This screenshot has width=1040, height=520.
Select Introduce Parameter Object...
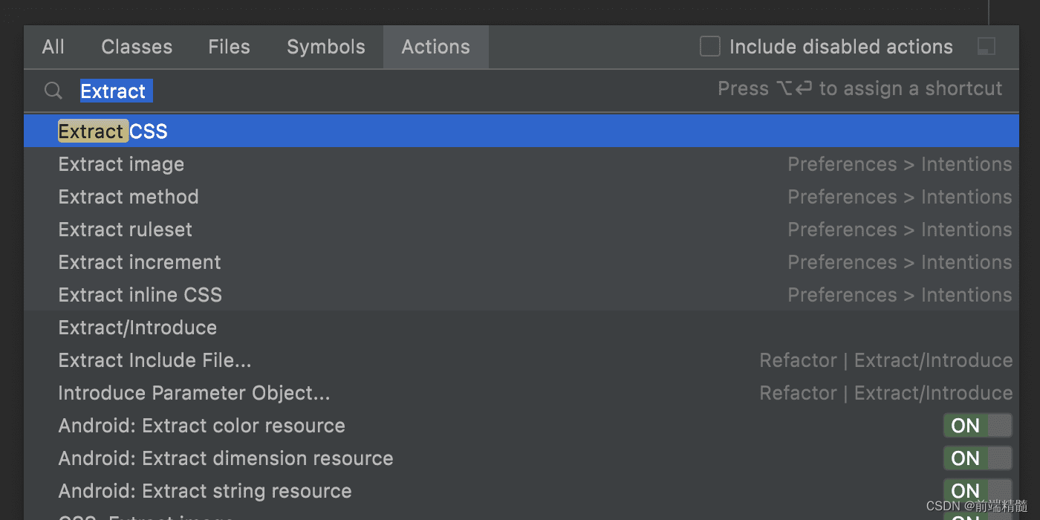(x=194, y=392)
